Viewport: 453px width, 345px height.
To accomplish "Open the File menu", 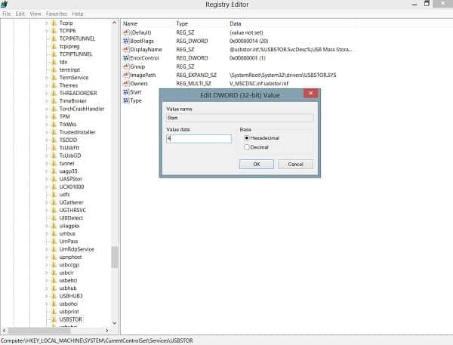I will (7, 14).
